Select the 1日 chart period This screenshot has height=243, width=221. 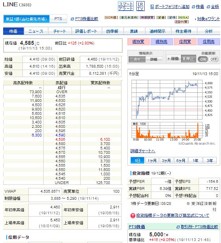tap(138, 160)
